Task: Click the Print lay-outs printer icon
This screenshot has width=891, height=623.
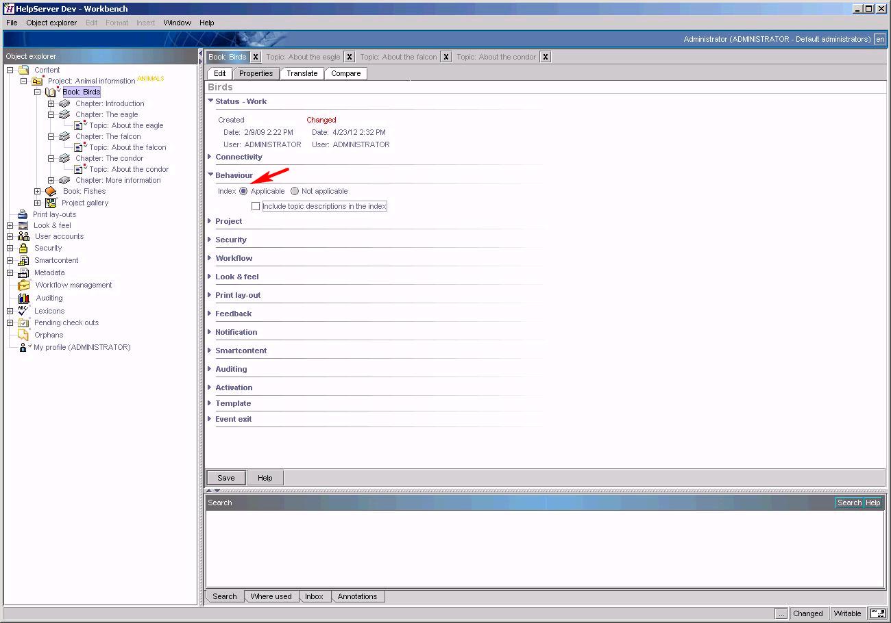Action: 23,214
